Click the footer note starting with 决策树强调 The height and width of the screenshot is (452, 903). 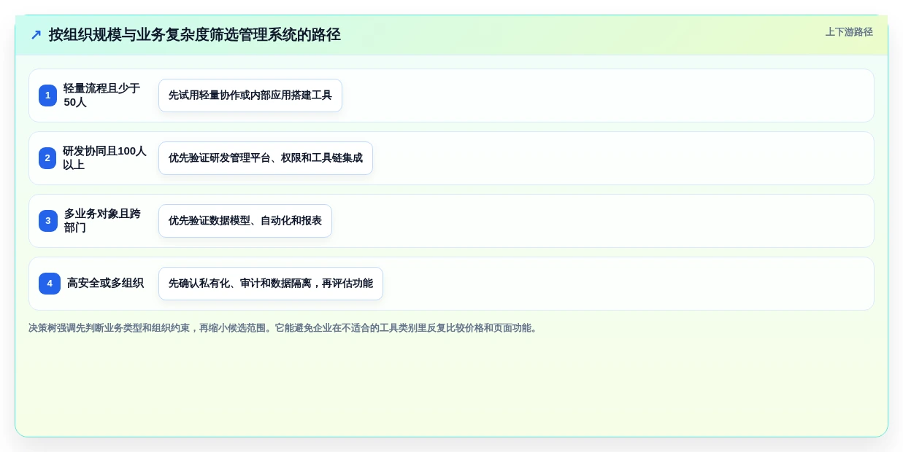[x=284, y=328]
